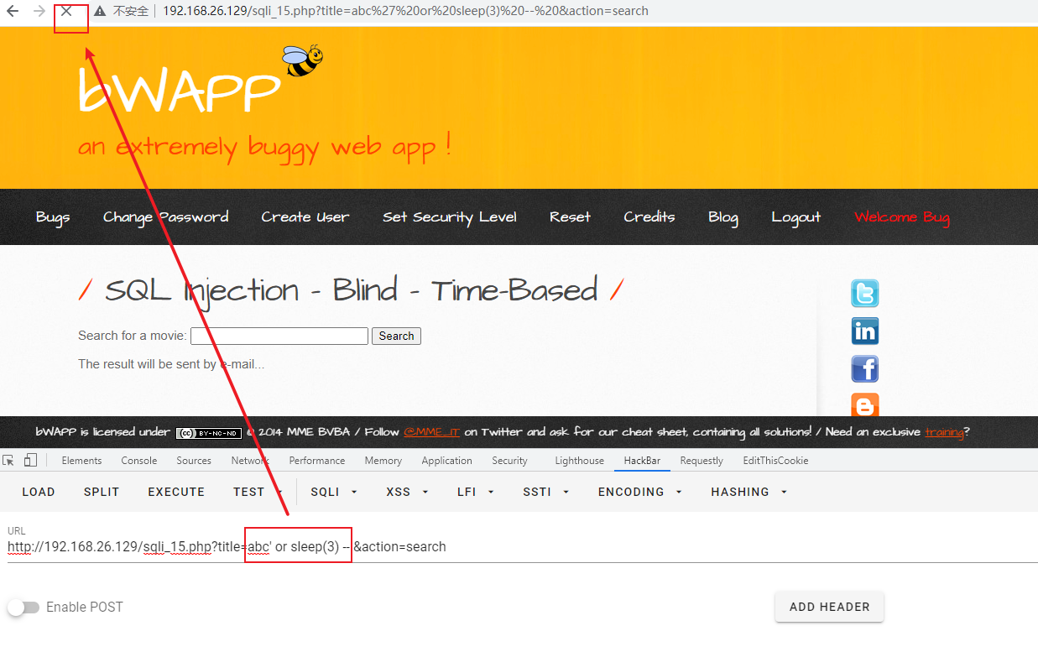Switch to the Requestly DevTools tab

(702, 461)
